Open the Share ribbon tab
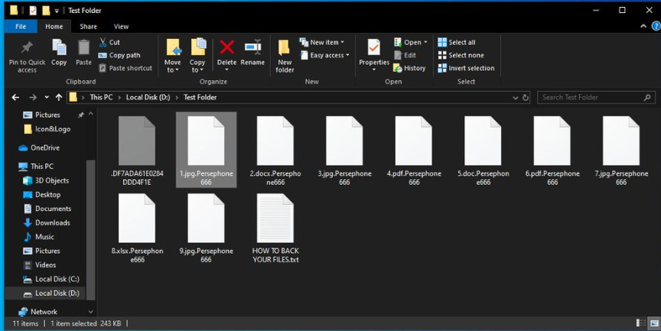The image size is (661, 331). 88,27
